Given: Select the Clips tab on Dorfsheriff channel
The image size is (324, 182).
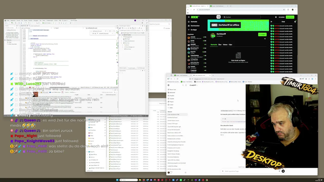Looking at the screenshot, I should click(230, 44).
